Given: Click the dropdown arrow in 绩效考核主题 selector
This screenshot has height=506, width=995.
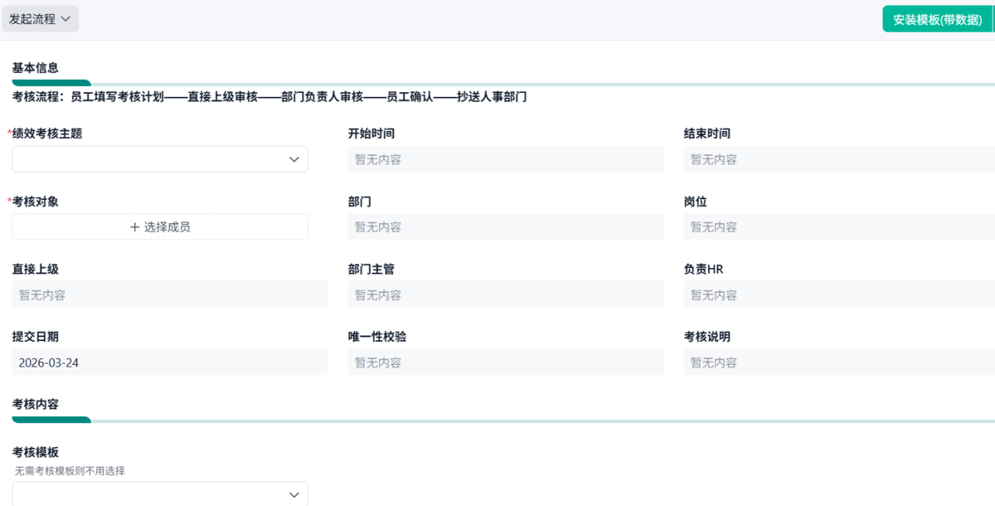Looking at the screenshot, I should pos(294,158).
